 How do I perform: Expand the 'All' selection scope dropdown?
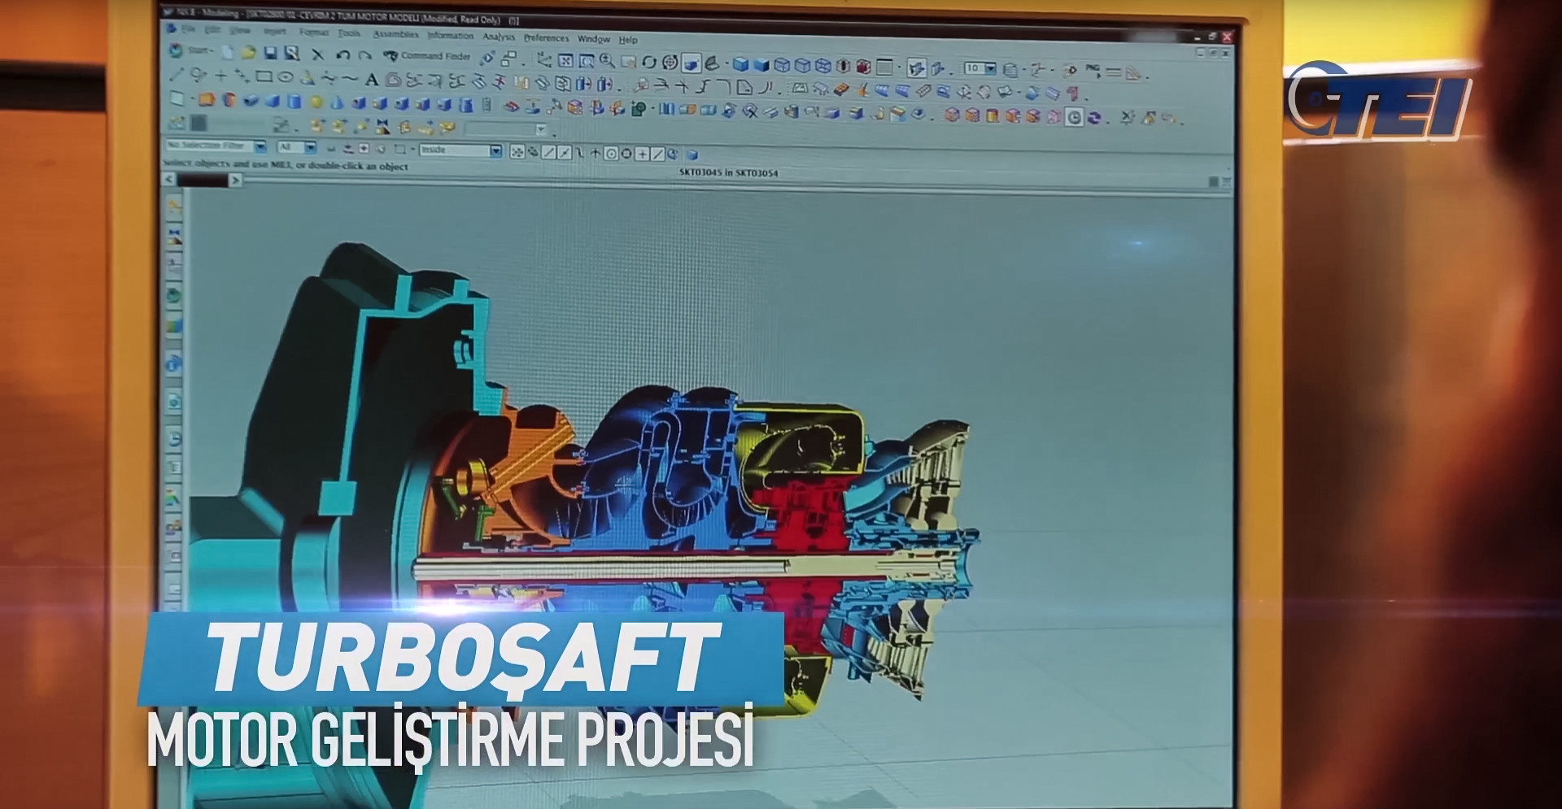310,147
